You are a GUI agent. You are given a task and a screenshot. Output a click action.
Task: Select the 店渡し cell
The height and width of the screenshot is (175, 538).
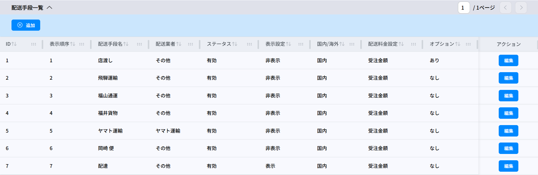tap(105, 60)
